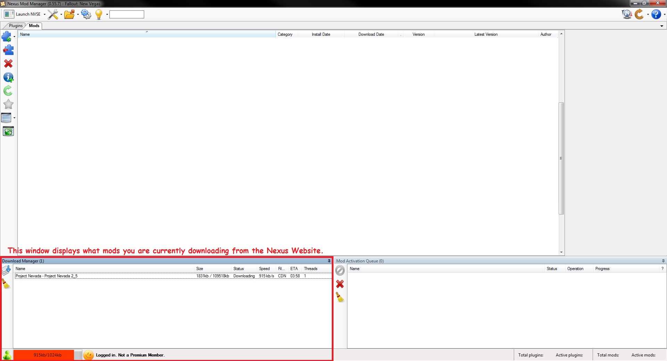Image resolution: width=667 pixels, height=361 pixels.
Task: Click the 'Downloading' status cell
Action: (x=244, y=276)
